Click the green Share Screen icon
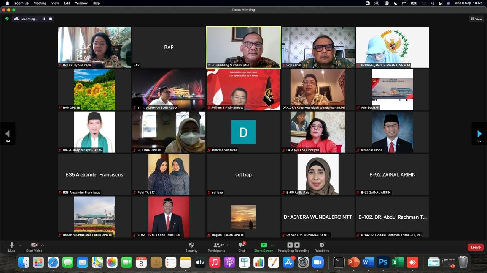 (263, 245)
